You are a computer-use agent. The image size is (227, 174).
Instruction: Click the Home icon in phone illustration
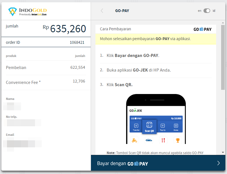point(176,127)
